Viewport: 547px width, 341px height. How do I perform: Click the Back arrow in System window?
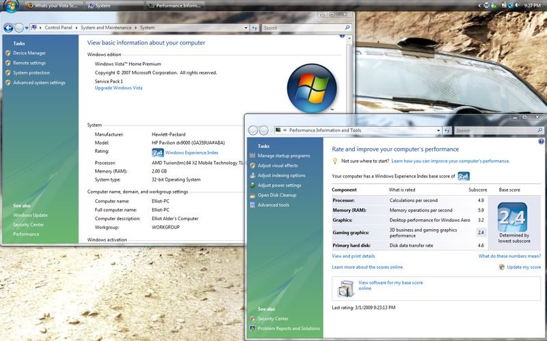8,28
